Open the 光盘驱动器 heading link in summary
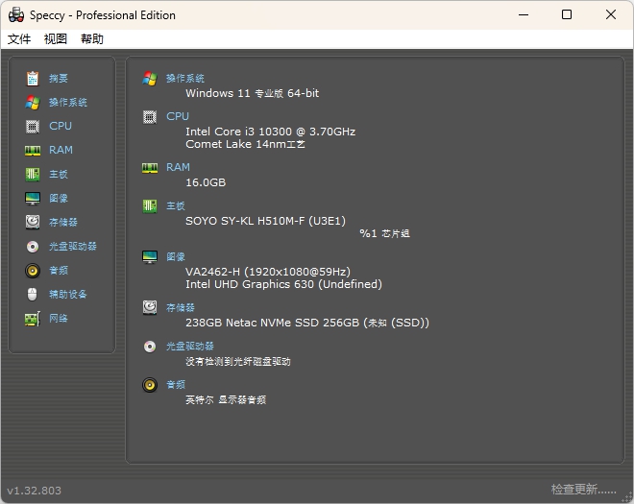 [x=190, y=346]
